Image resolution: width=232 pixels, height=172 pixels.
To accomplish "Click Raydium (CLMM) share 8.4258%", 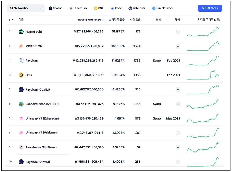I will pos(118,89).
